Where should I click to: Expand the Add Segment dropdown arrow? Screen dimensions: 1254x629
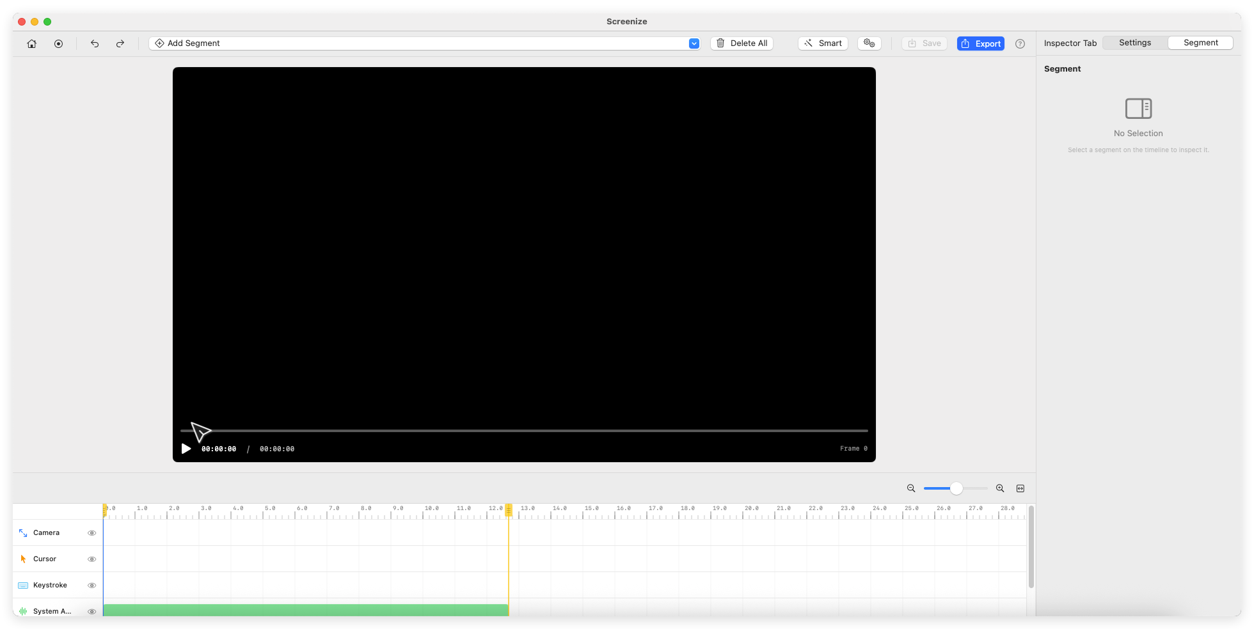694,43
